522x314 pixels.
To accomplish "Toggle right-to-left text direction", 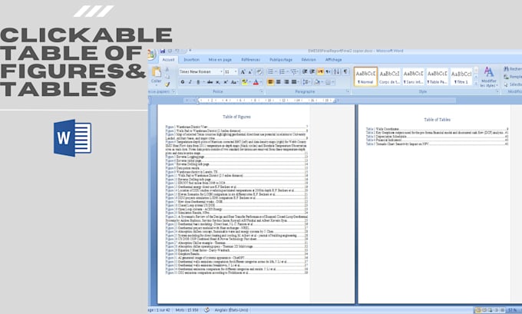I will (x=329, y=71).
